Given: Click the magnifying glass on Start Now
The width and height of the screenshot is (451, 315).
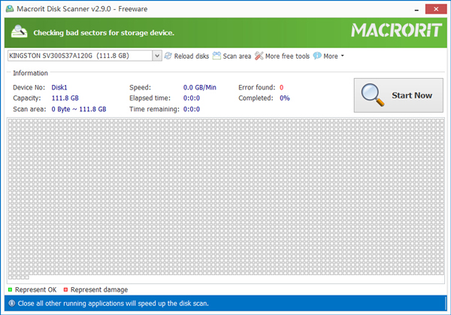Looking at the screenshot, I should [x=373, y=95].
